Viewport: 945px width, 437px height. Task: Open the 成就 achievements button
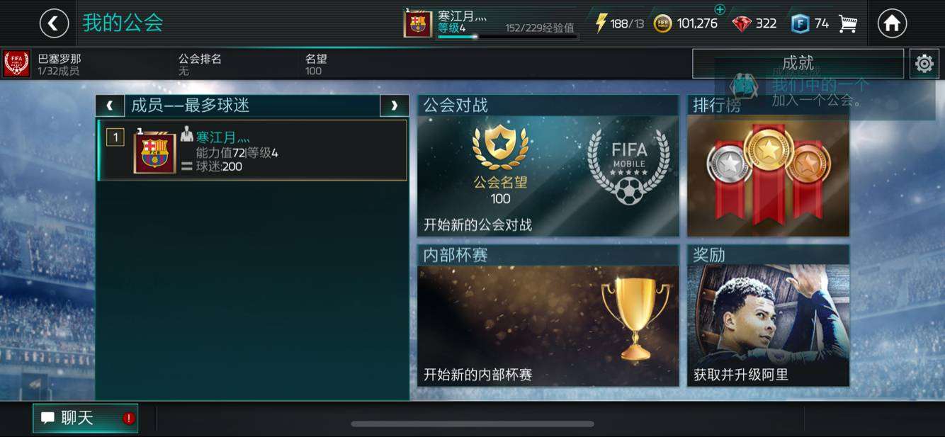coord(798,64)
